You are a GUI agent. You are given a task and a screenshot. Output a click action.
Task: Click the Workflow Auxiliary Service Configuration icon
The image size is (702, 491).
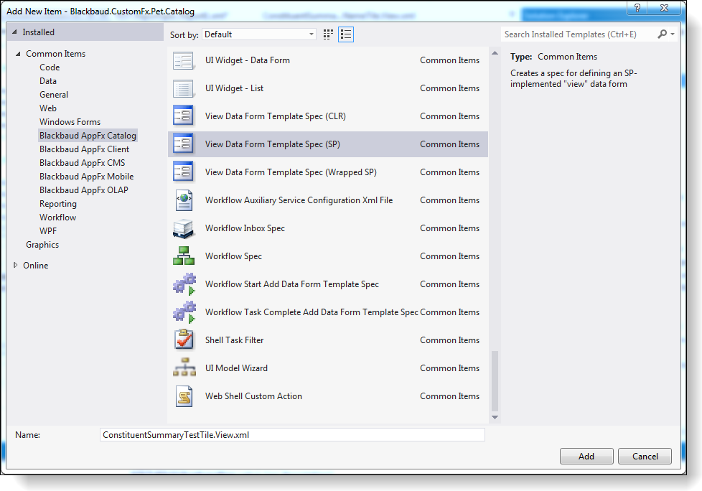click(184, 200)
